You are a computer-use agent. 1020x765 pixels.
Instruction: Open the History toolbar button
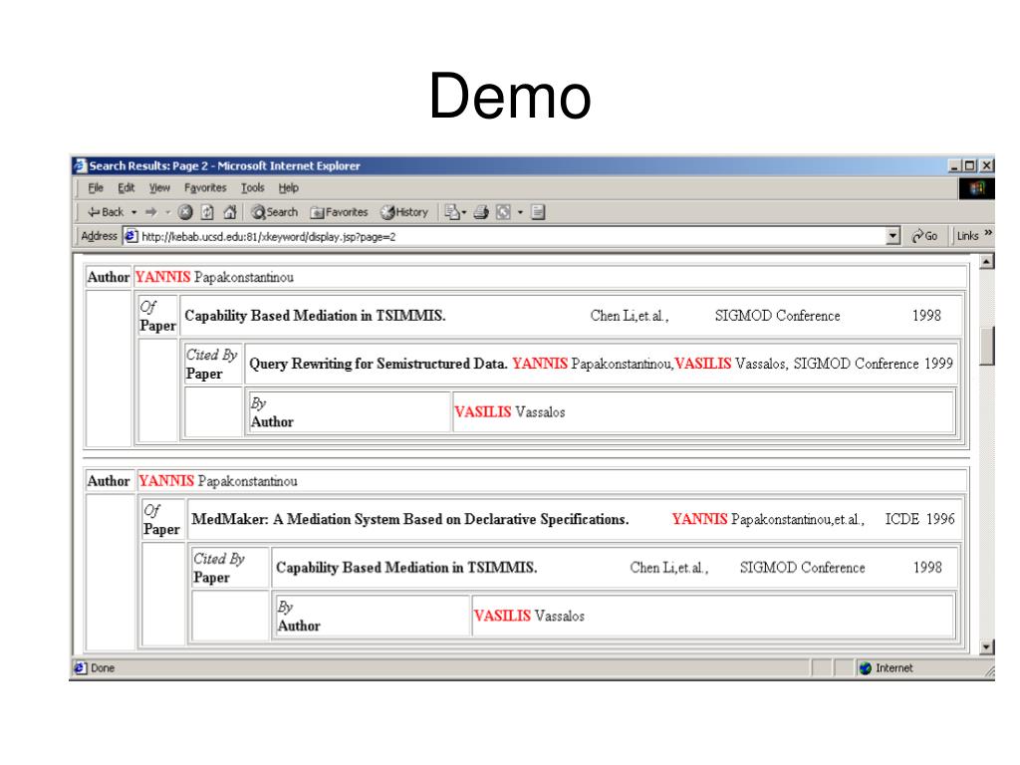click(x=404, y=212)
